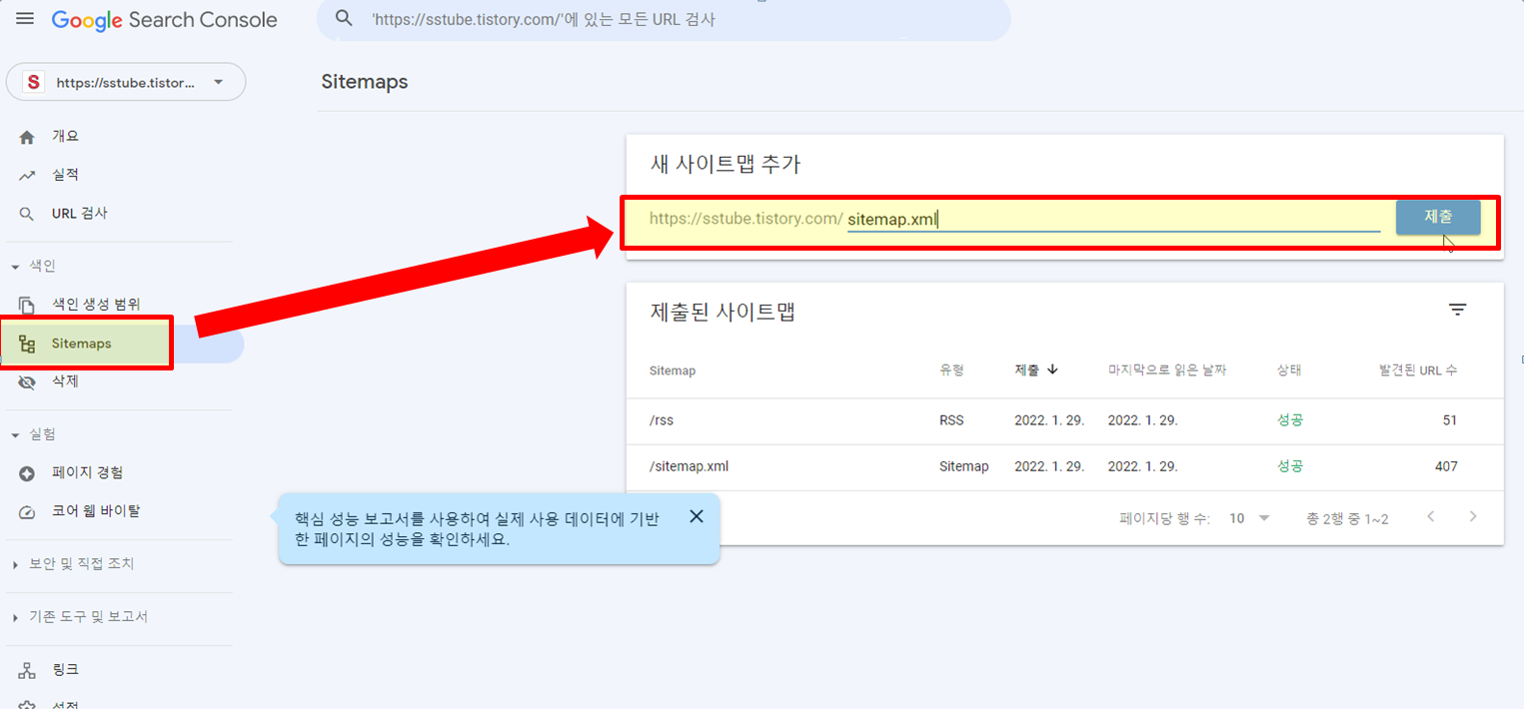The height and width of the screenshot is (709, 1524).
Task: Sort by the 제출 column header
Action: [x=1027, y=369]
